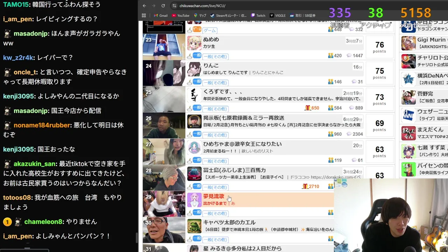Open チャリロト sidebar stream entry
This screenshot has width=448, height=252.
pyautogui.click(x=425, y=61)
